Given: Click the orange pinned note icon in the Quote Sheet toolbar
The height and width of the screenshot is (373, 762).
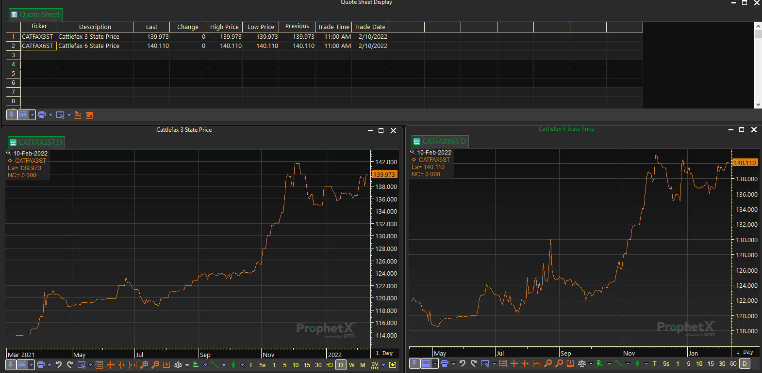Looking at the screenshot, I should [78, 115].
